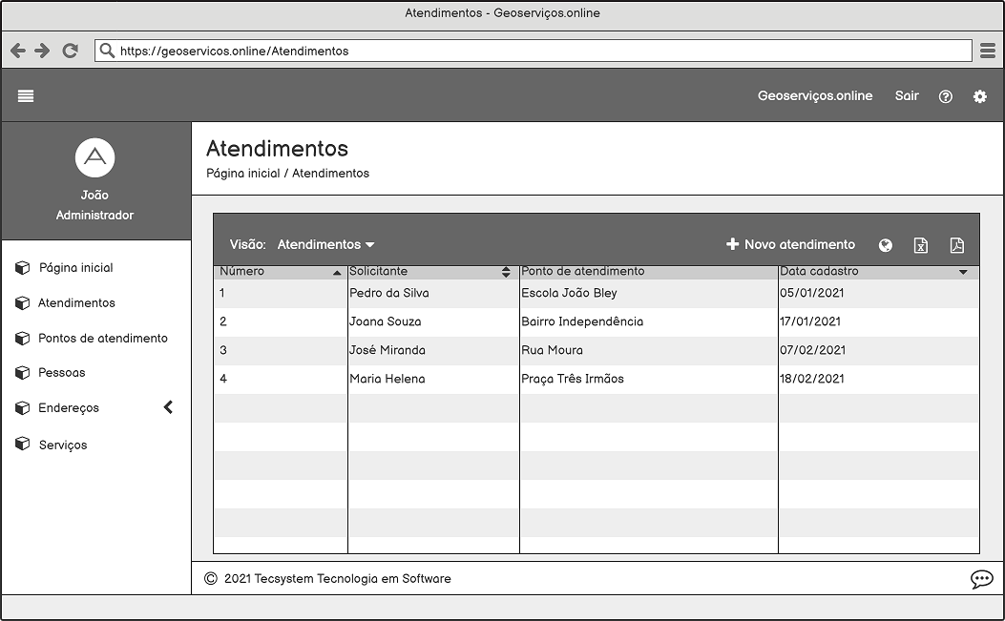1005x621 pixels.
Task: Open Pessoas in the sidebar menu
Action: pyautogui.click(x=61, y=373)
